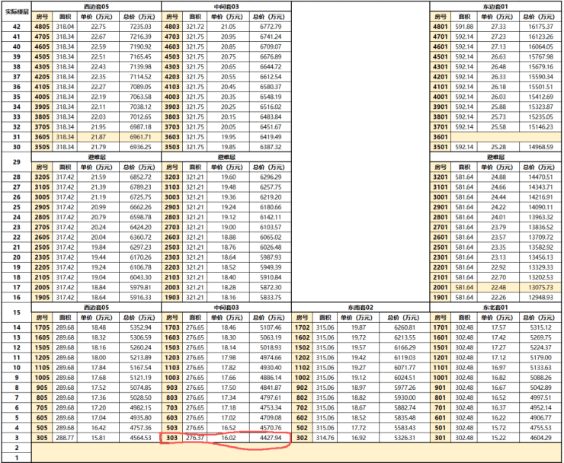Select highlighted unit price 22.48
The image size is (564, 463).
498,287
